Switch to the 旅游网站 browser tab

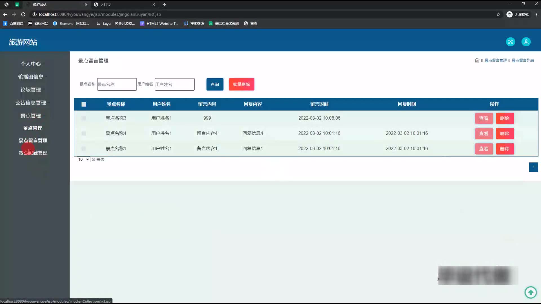pyautogui.click(x=56, y=5)
